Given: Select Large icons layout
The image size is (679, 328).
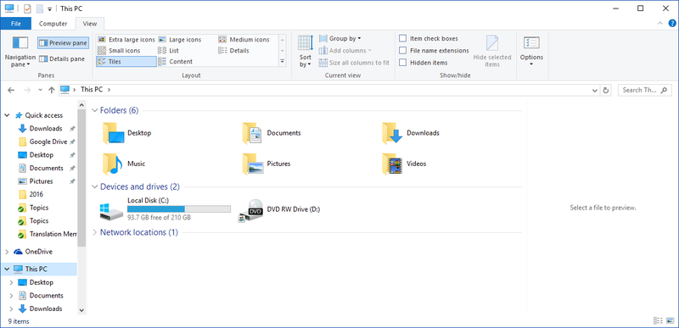Looking at the screenshot, I should coord(180,39).
